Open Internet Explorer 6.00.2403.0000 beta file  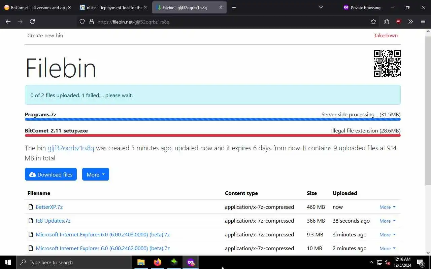pos(103,234)
